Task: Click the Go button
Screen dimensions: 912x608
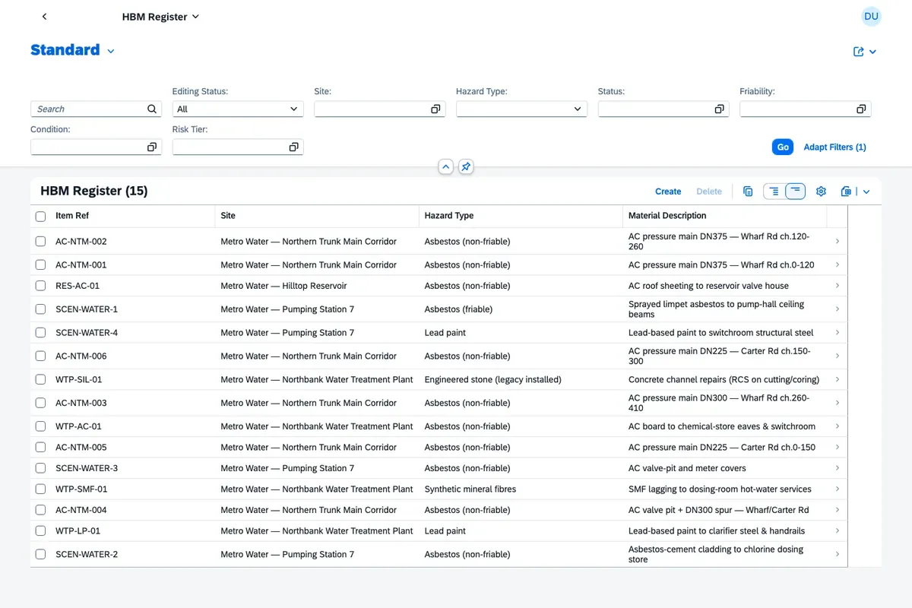Action: tap(783, 147)
